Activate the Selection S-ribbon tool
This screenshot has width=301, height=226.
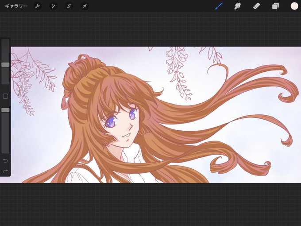click(69, 6)
